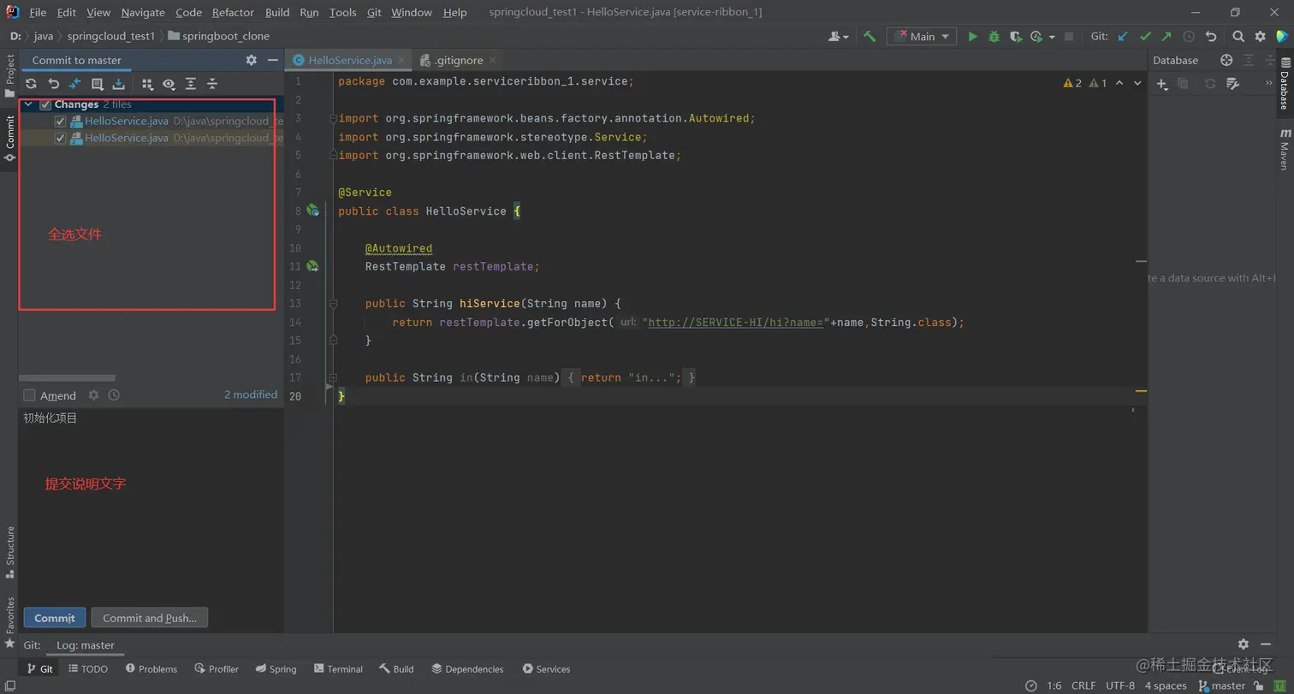The width and height of the screenshot is (1294, 694).
Task: Open Database data source properties wrench icon
Action: click(x=1232, y=84)
